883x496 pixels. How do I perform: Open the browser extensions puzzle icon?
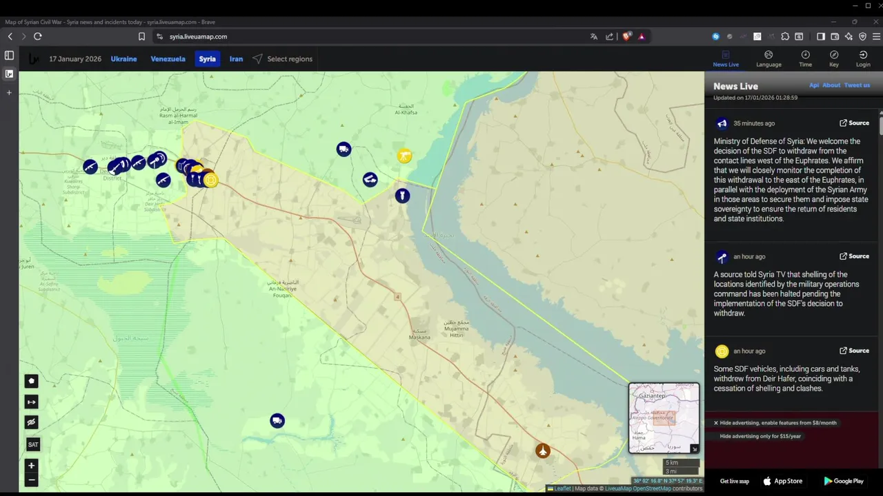(x=785, y=37)
